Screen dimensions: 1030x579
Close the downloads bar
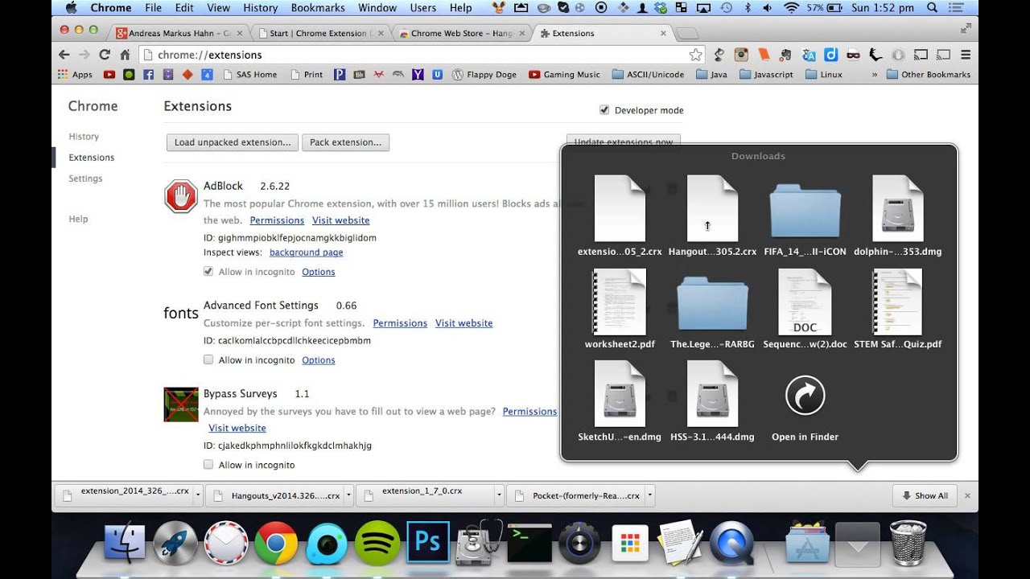967,495
